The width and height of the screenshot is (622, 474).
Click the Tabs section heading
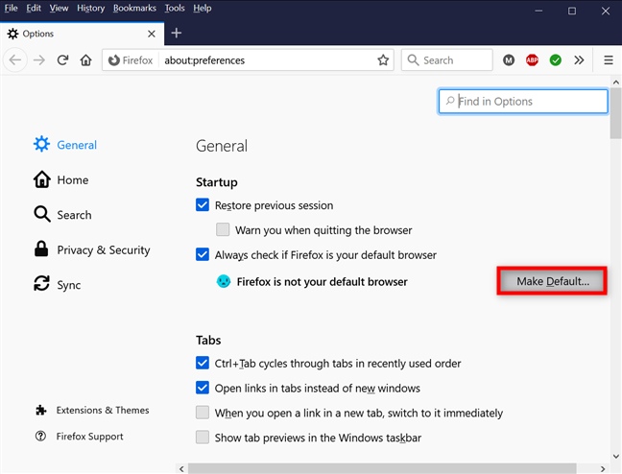point(208,340)
